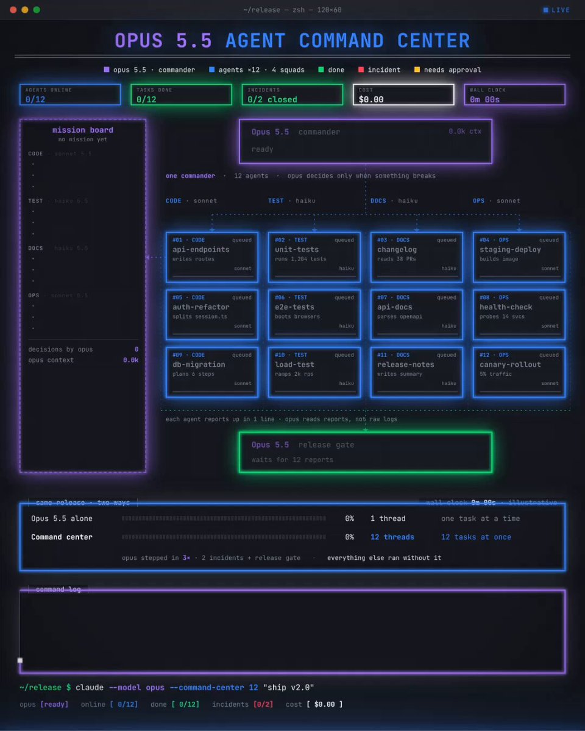Click the blue "12 threads" text
The height and width of the screenshot is (731, 585).
392,537
